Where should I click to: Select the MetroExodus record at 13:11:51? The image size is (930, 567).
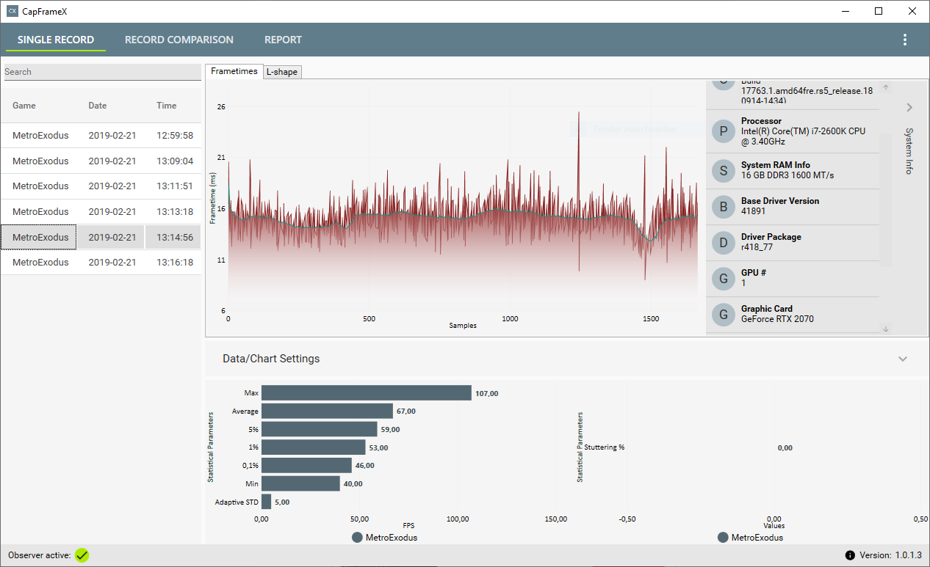click(x=101, y=186)
